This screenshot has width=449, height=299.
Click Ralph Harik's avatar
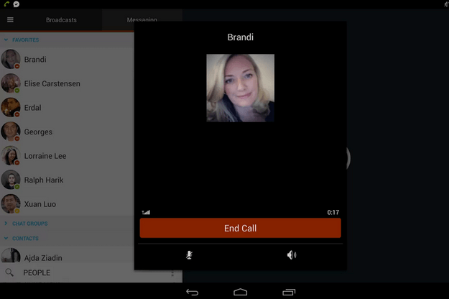[11, 180]
